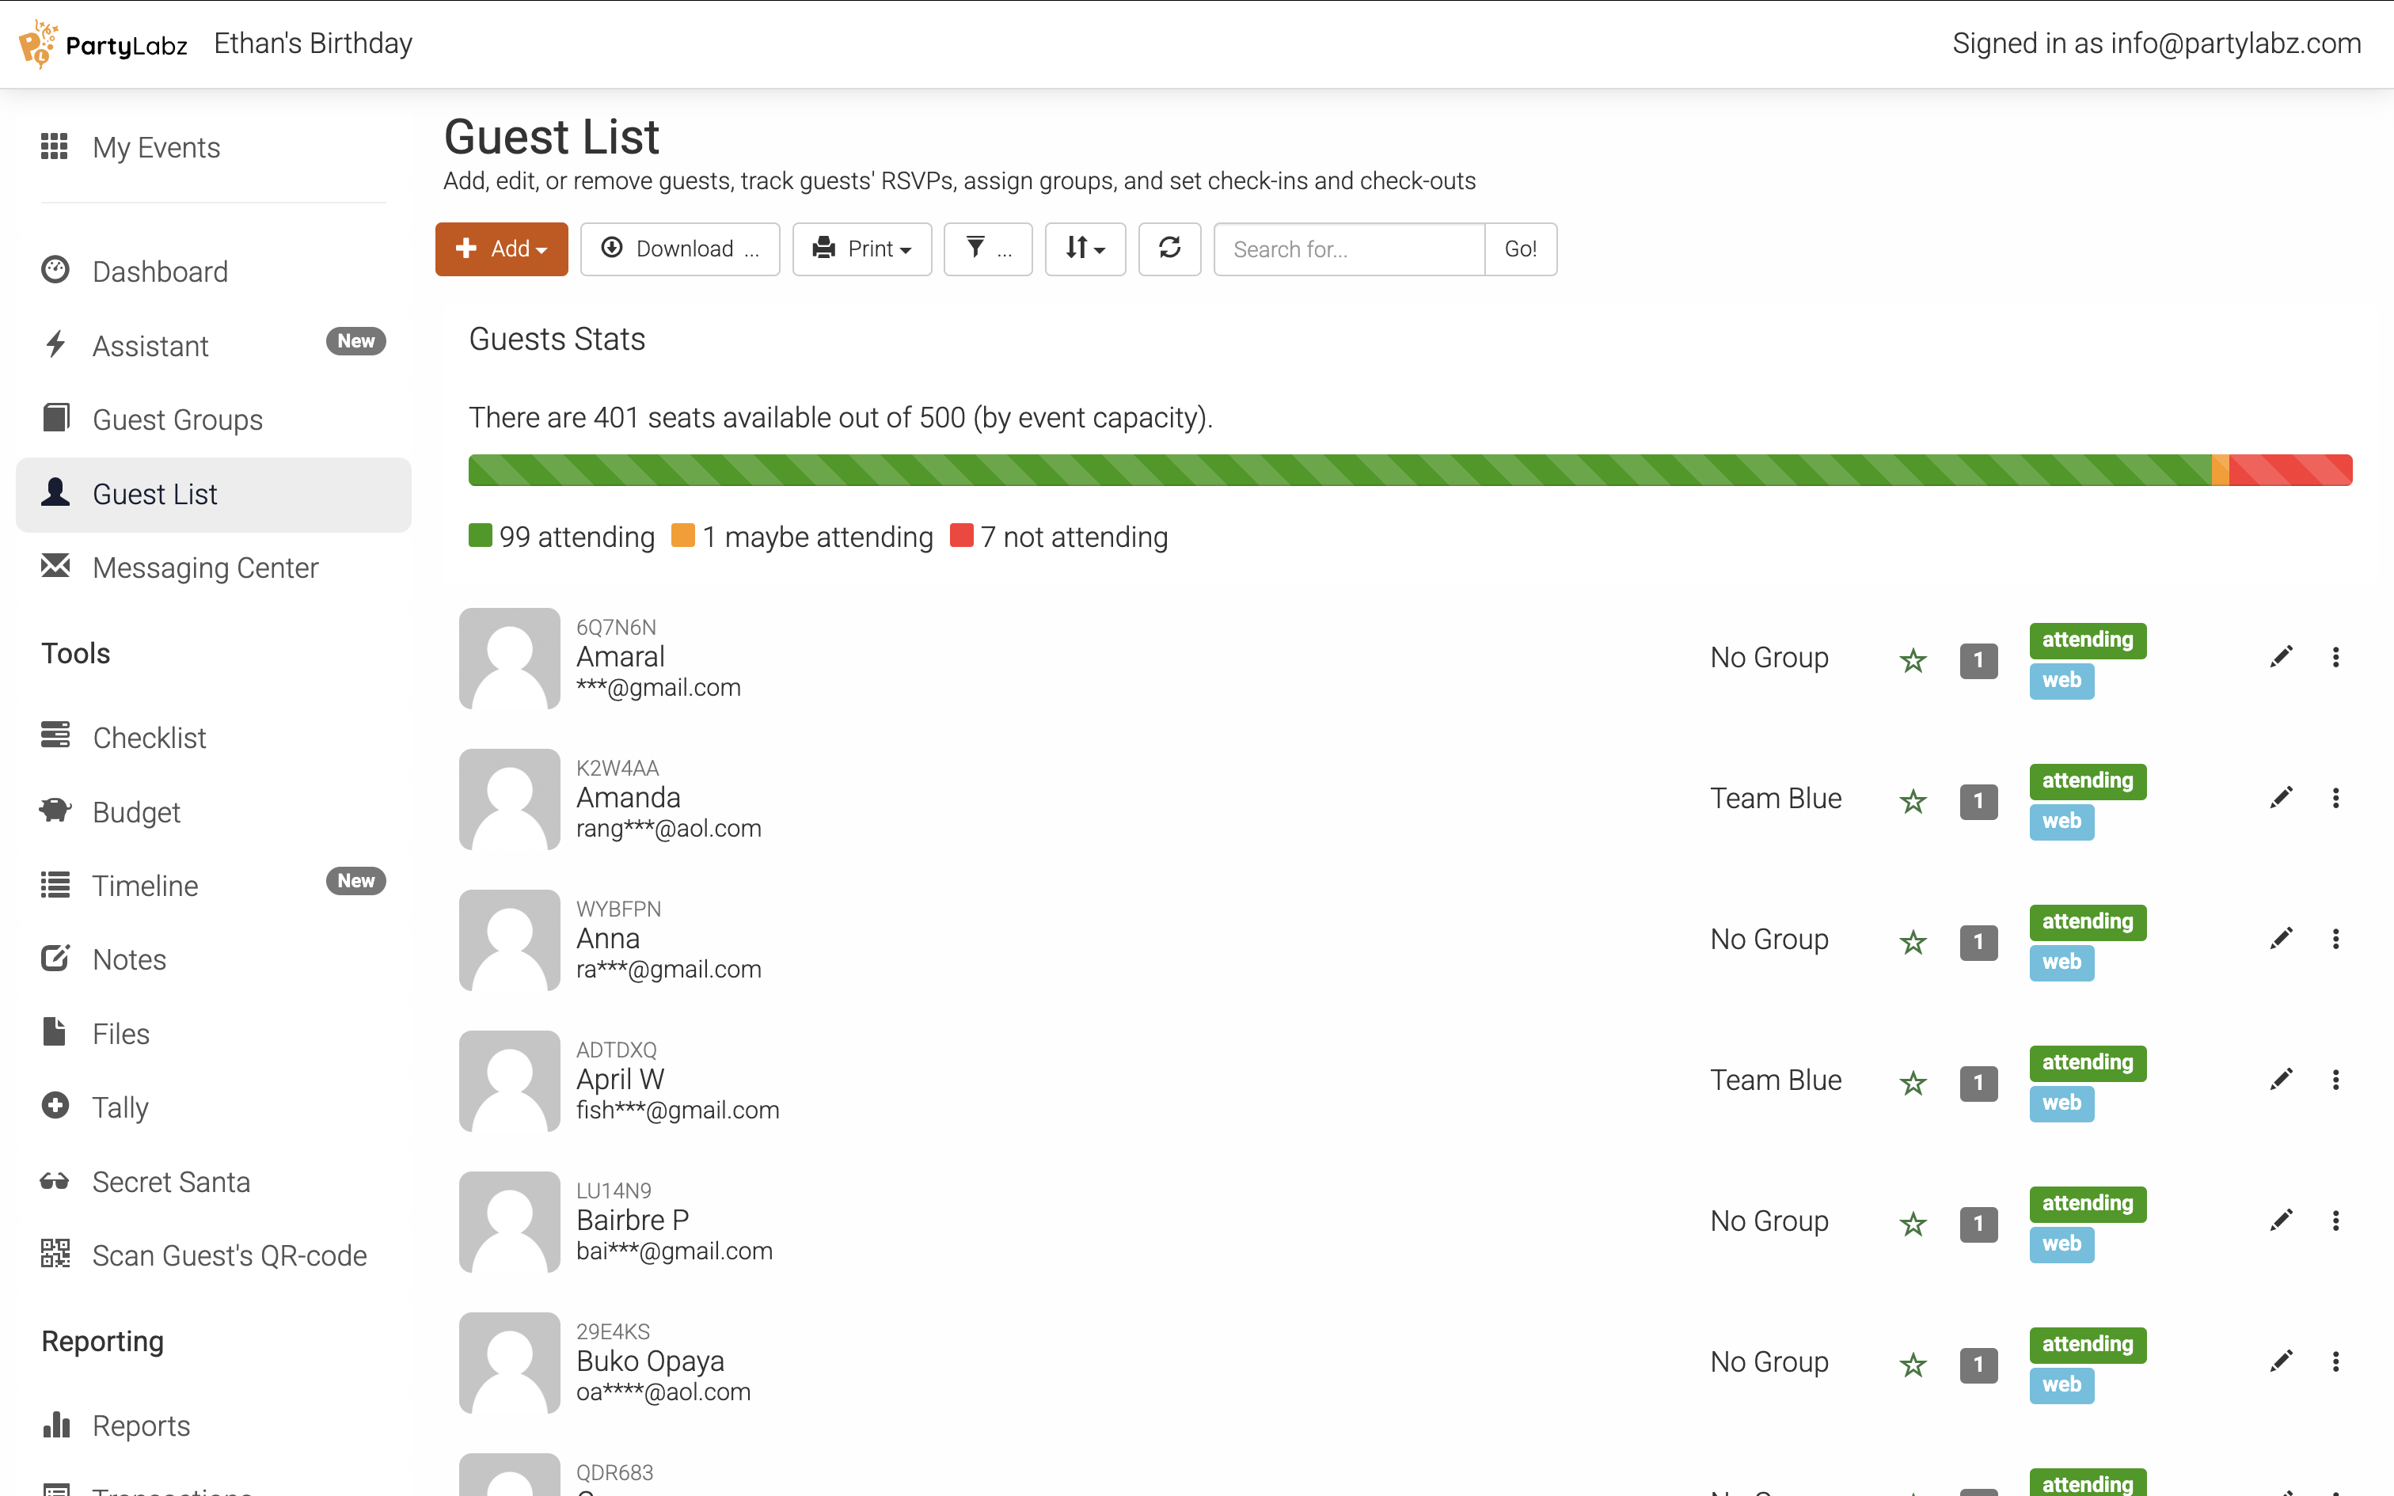This screenshot has height=1496, width=2394.
Task: Open Scan Guest's QR-code
Action: pos(213,1255)
